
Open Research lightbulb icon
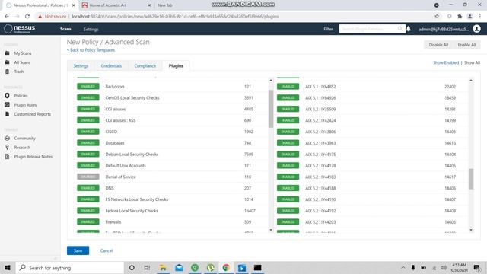7,147
